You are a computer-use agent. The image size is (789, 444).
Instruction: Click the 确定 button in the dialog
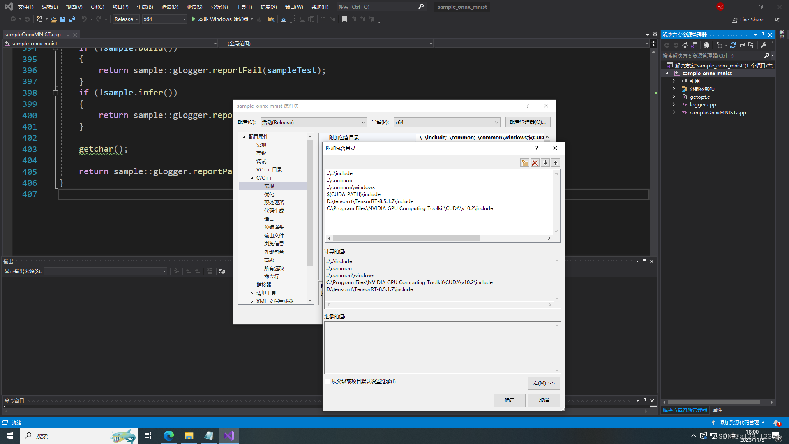pos(509,400)
